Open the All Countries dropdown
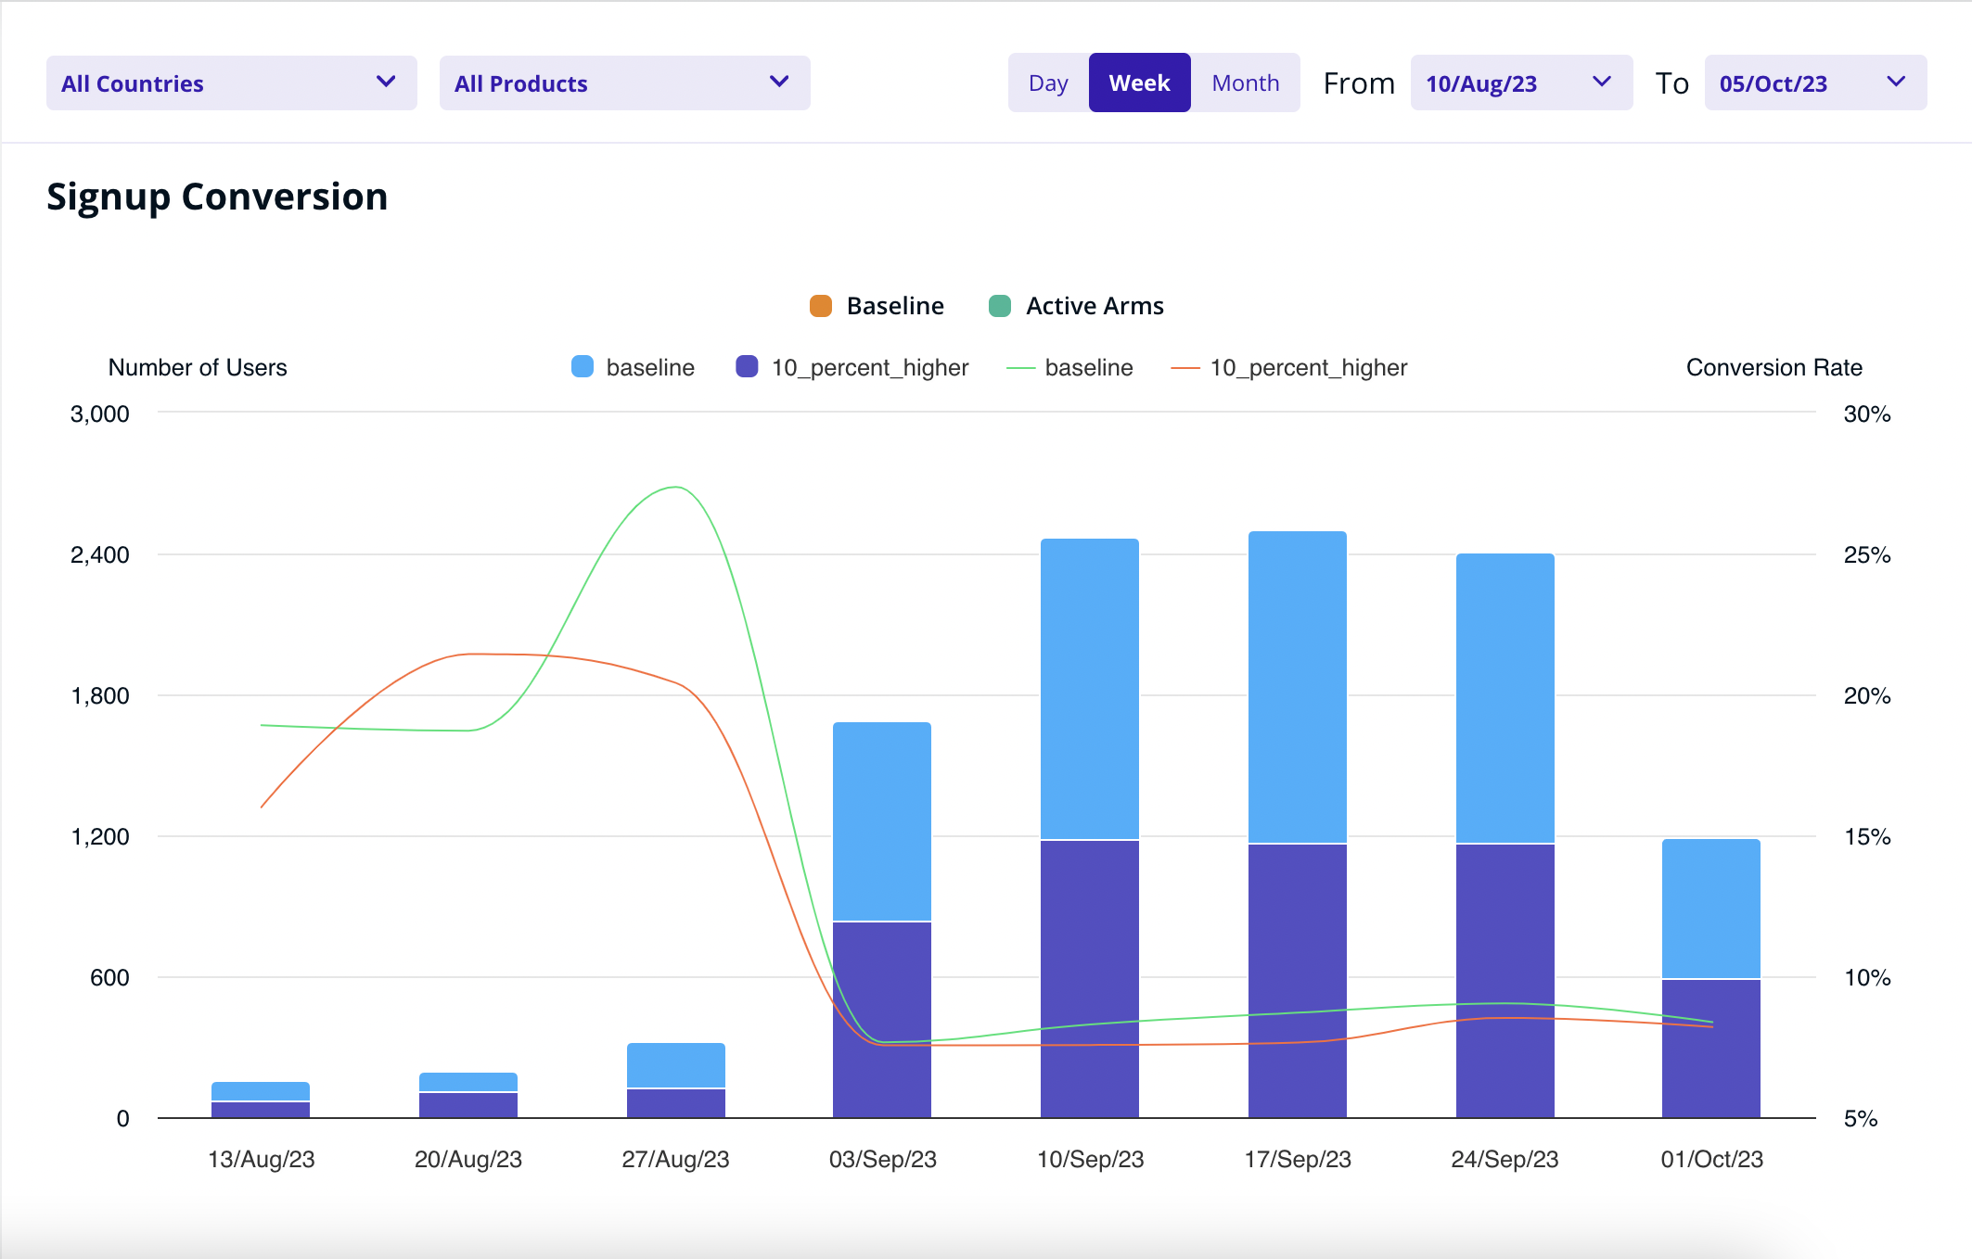The height and width of the screenshot is (1259, 1972). point(231,83)
